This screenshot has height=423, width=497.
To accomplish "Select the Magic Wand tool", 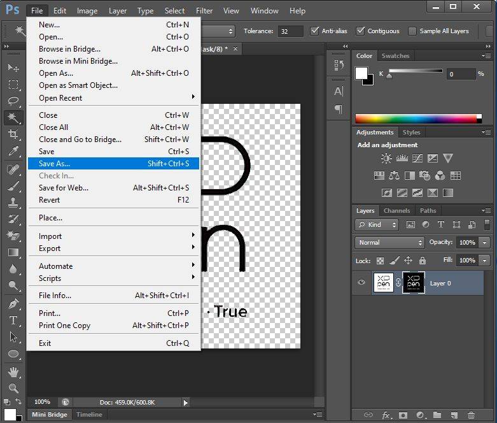I will coord(13,117).
